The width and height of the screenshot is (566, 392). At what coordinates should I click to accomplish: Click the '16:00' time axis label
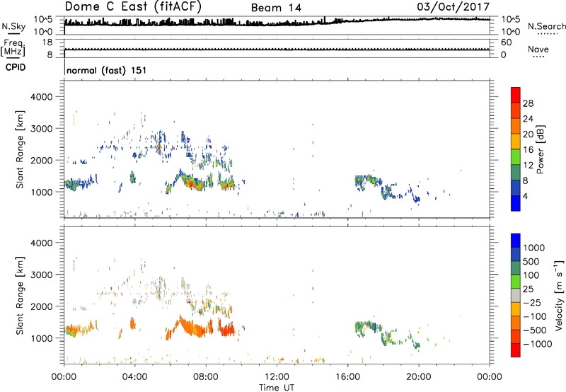[347, 377]
